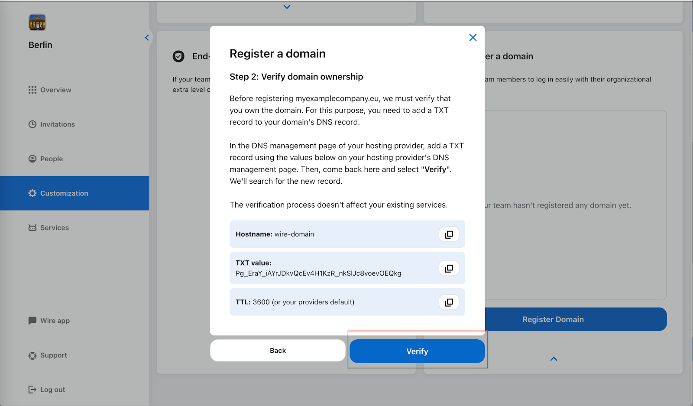
Task: Copy the Hostname wire-domain value
Action: 449,234
